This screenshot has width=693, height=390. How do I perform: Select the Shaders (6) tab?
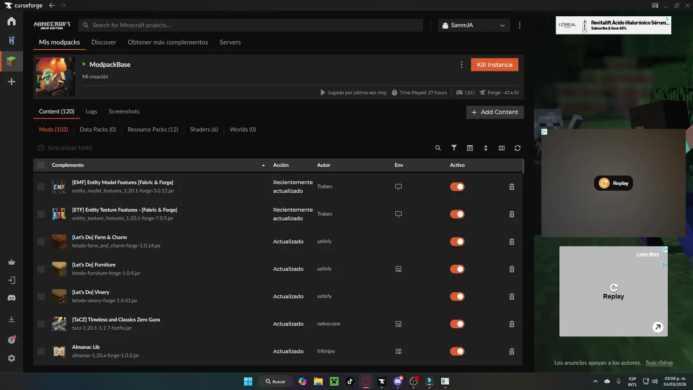point(204,129)
